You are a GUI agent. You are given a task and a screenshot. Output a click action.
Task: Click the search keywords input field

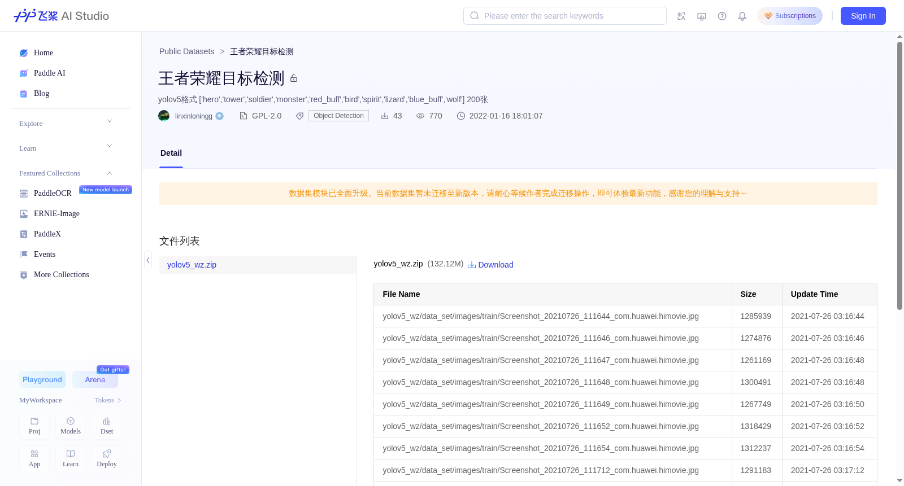point(565,16)
